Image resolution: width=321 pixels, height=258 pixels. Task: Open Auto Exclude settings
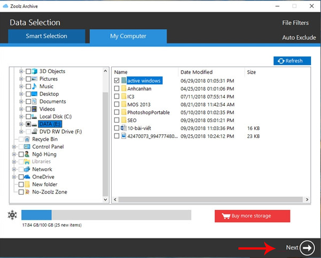(299, 37)
